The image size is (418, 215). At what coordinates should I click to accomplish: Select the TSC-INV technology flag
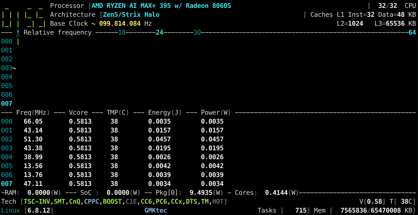(37, 202)
